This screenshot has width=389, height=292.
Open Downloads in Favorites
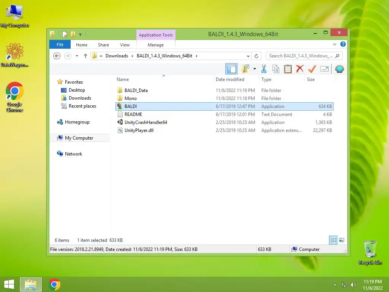80,98
